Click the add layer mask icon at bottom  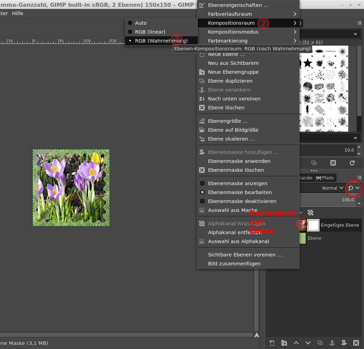[x=344, y=343]
